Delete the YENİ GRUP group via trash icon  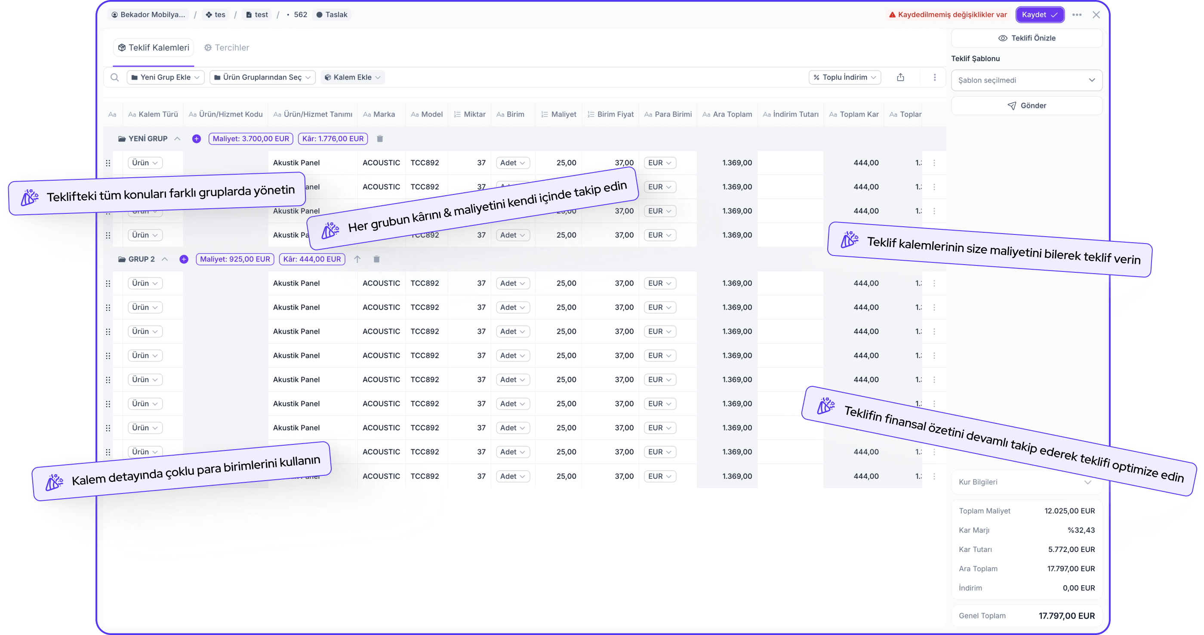pyautogui.click(x=379, y=139)
